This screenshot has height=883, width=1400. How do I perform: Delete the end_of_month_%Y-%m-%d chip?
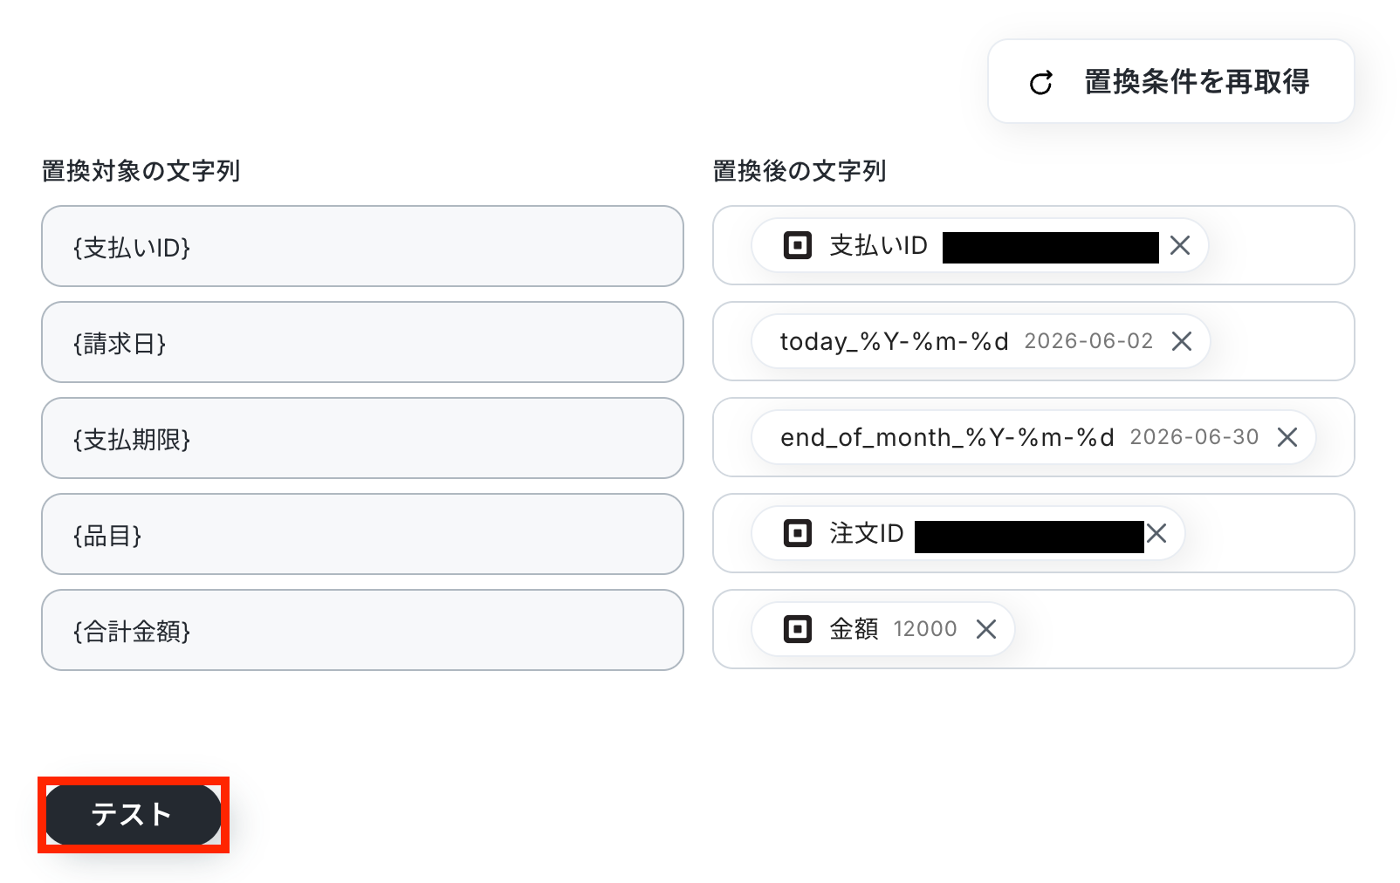[1287, 437]
